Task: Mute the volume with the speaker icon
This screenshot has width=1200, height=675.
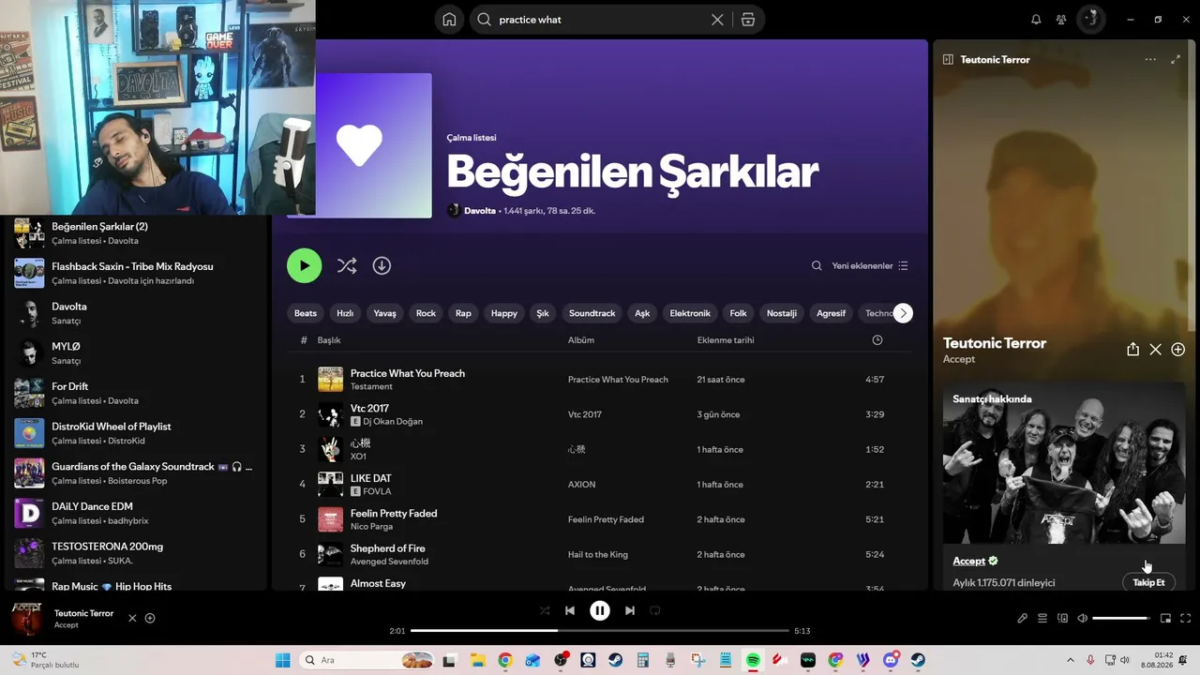Action: pyautogui.click(x=1083, y=618)
